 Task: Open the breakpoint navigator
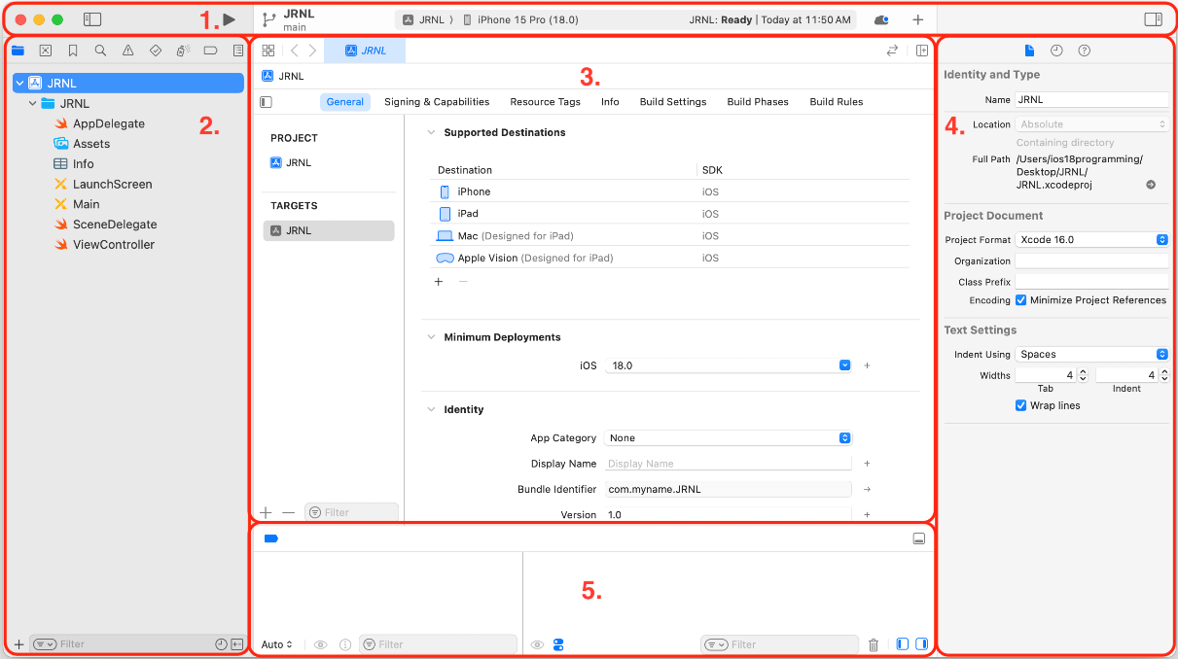coord(210,51)
